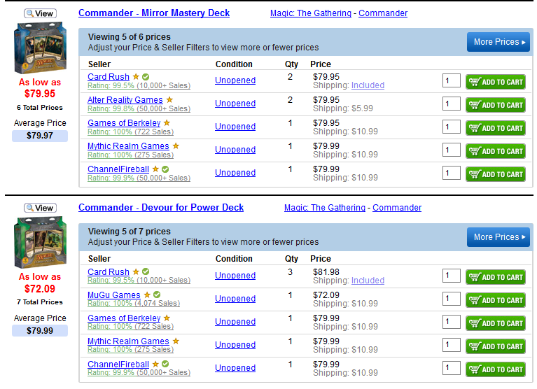Click Shipping Included link on $81.98 Card Rush row
Viewport: 537px width, 389px height.
368,281
